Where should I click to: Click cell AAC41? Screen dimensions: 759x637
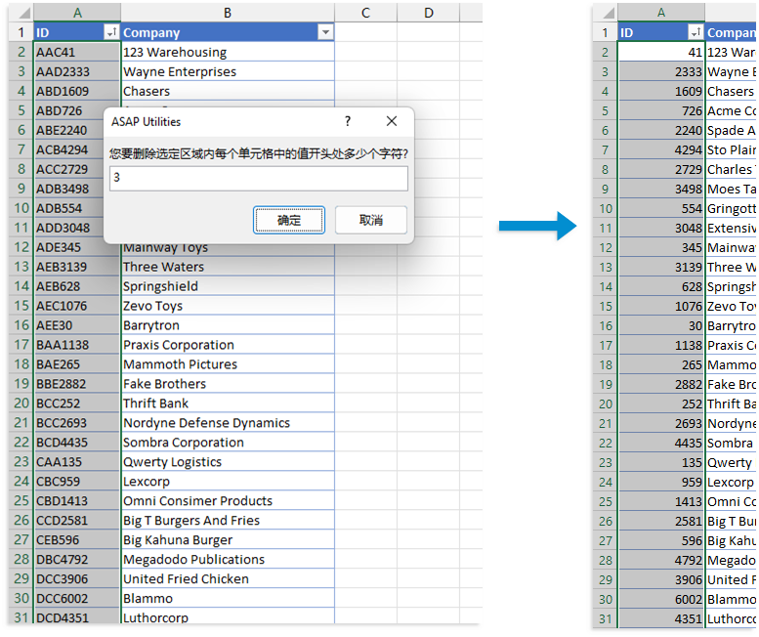tap(77, 52)
